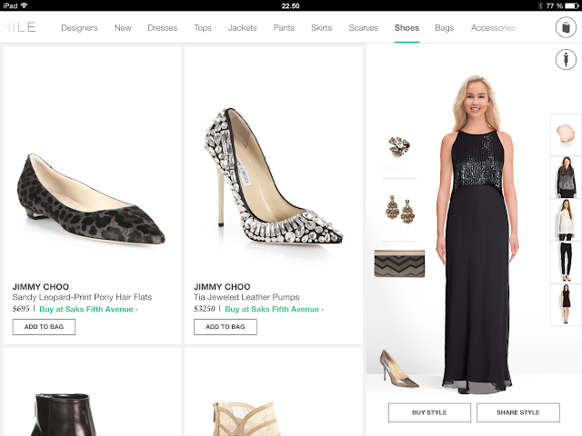Viewport: 582px width, 436px height.
Task: Select the Tops tab
Action: click(x=203, y=28)
